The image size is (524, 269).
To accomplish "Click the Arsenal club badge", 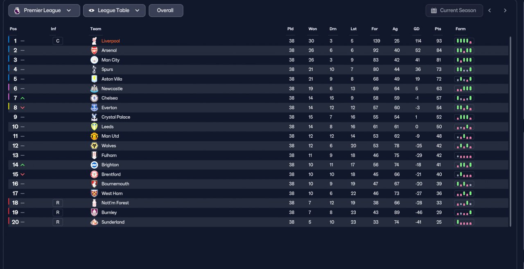I will tap(94, 50).
